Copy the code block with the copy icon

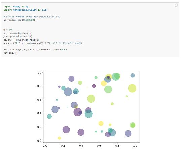(x=176, y=5)
